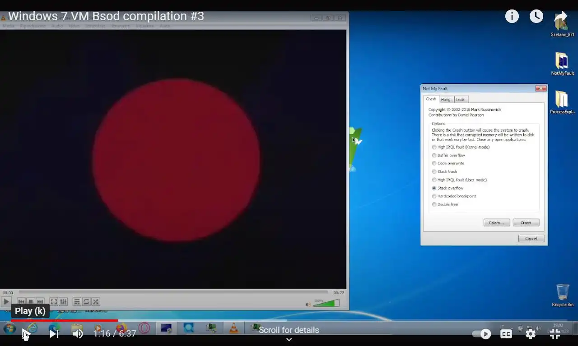578x346 pixels.
Task: Click the Crash button
Action: [x=526, y=223]
